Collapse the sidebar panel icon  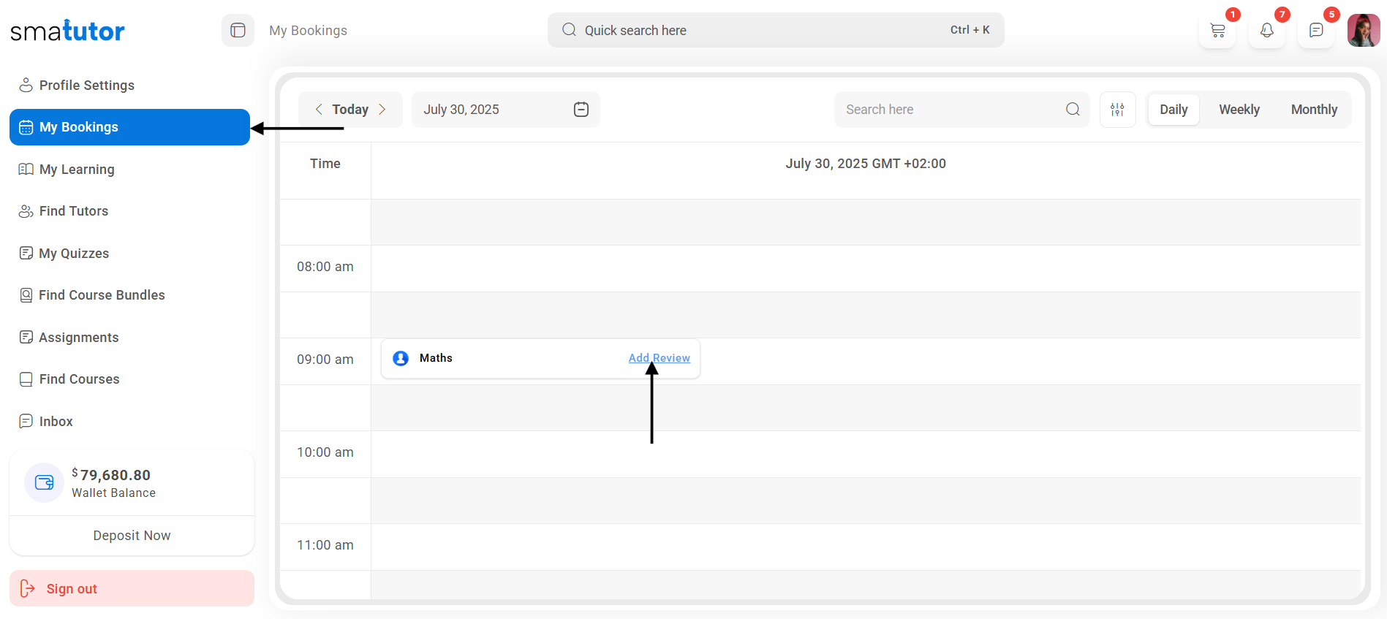point(238,31)
